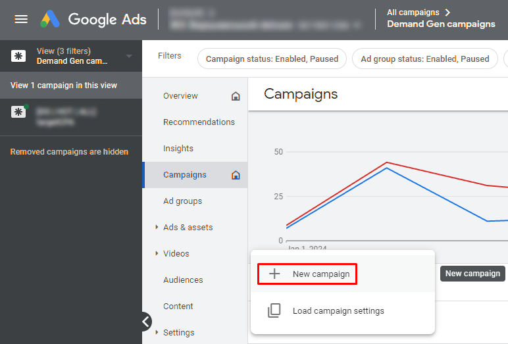This screenshot has height=344, width=508.
Task: Open the hamburger main menu
Action: (21, 19)
